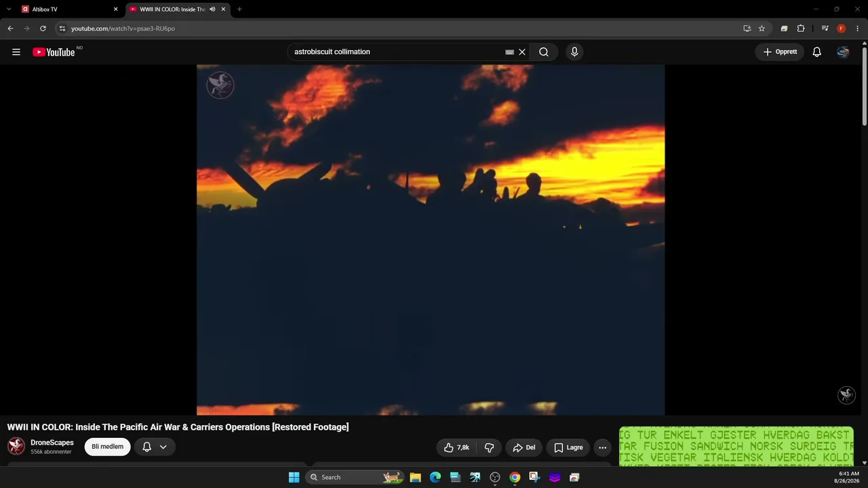This screenshot has height=488, width=868.
Task: Open YouTube notifications bell
Action: (817, 52)
